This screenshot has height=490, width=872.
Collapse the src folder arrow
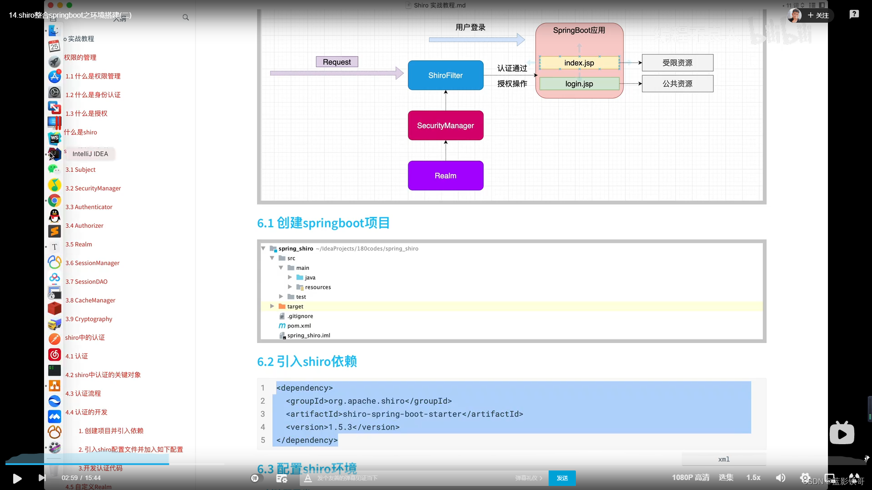click(x=272, y=258)
